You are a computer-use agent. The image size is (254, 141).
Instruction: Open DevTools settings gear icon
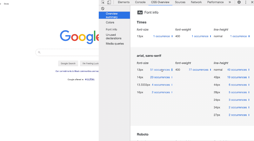[x=239, y=2]
